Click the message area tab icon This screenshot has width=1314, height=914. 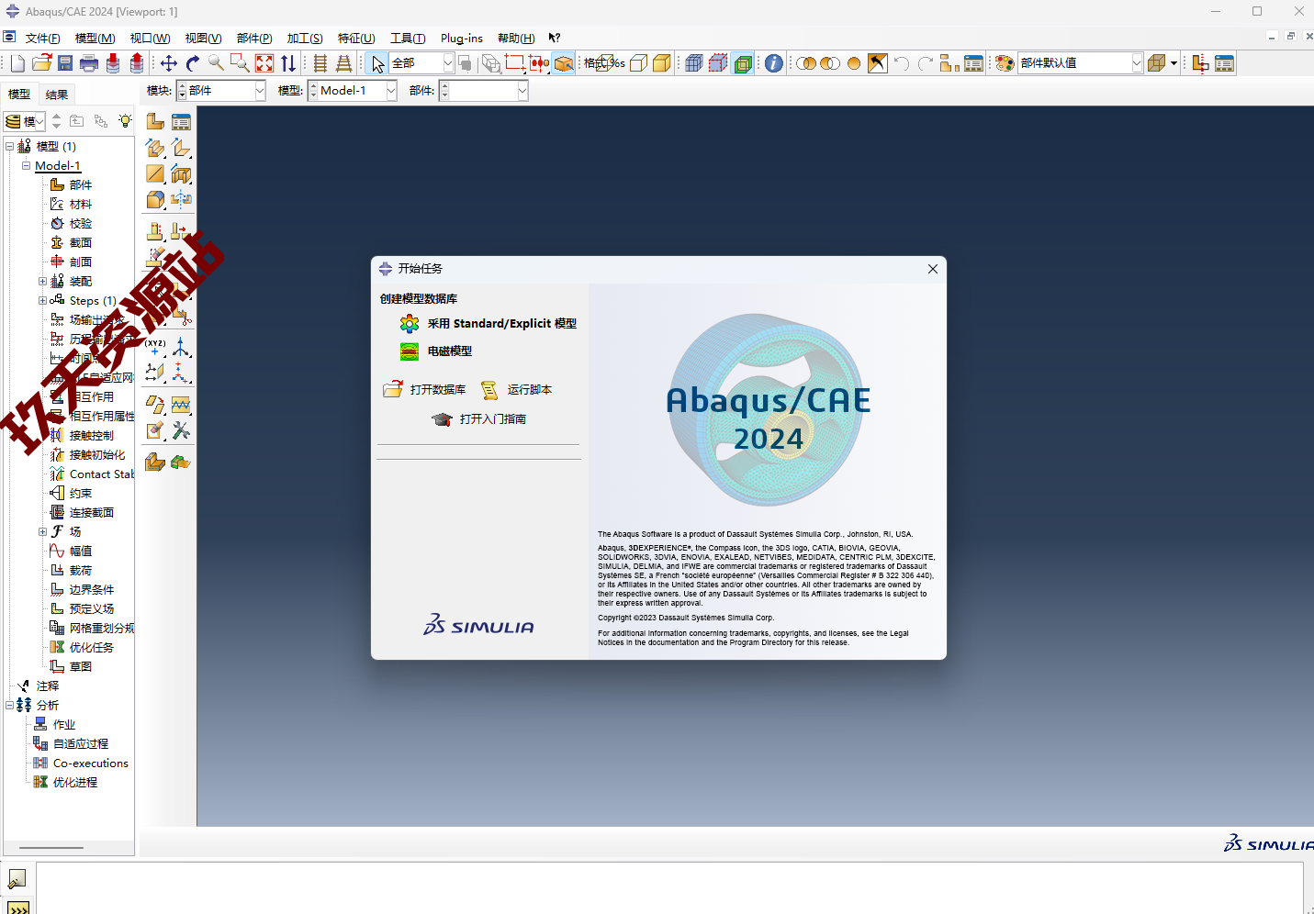[x=17, y=879]
